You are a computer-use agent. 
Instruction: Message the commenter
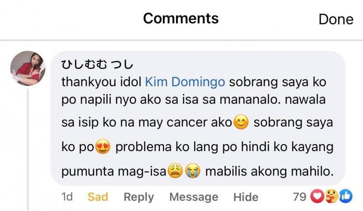(x=194, y=197)
